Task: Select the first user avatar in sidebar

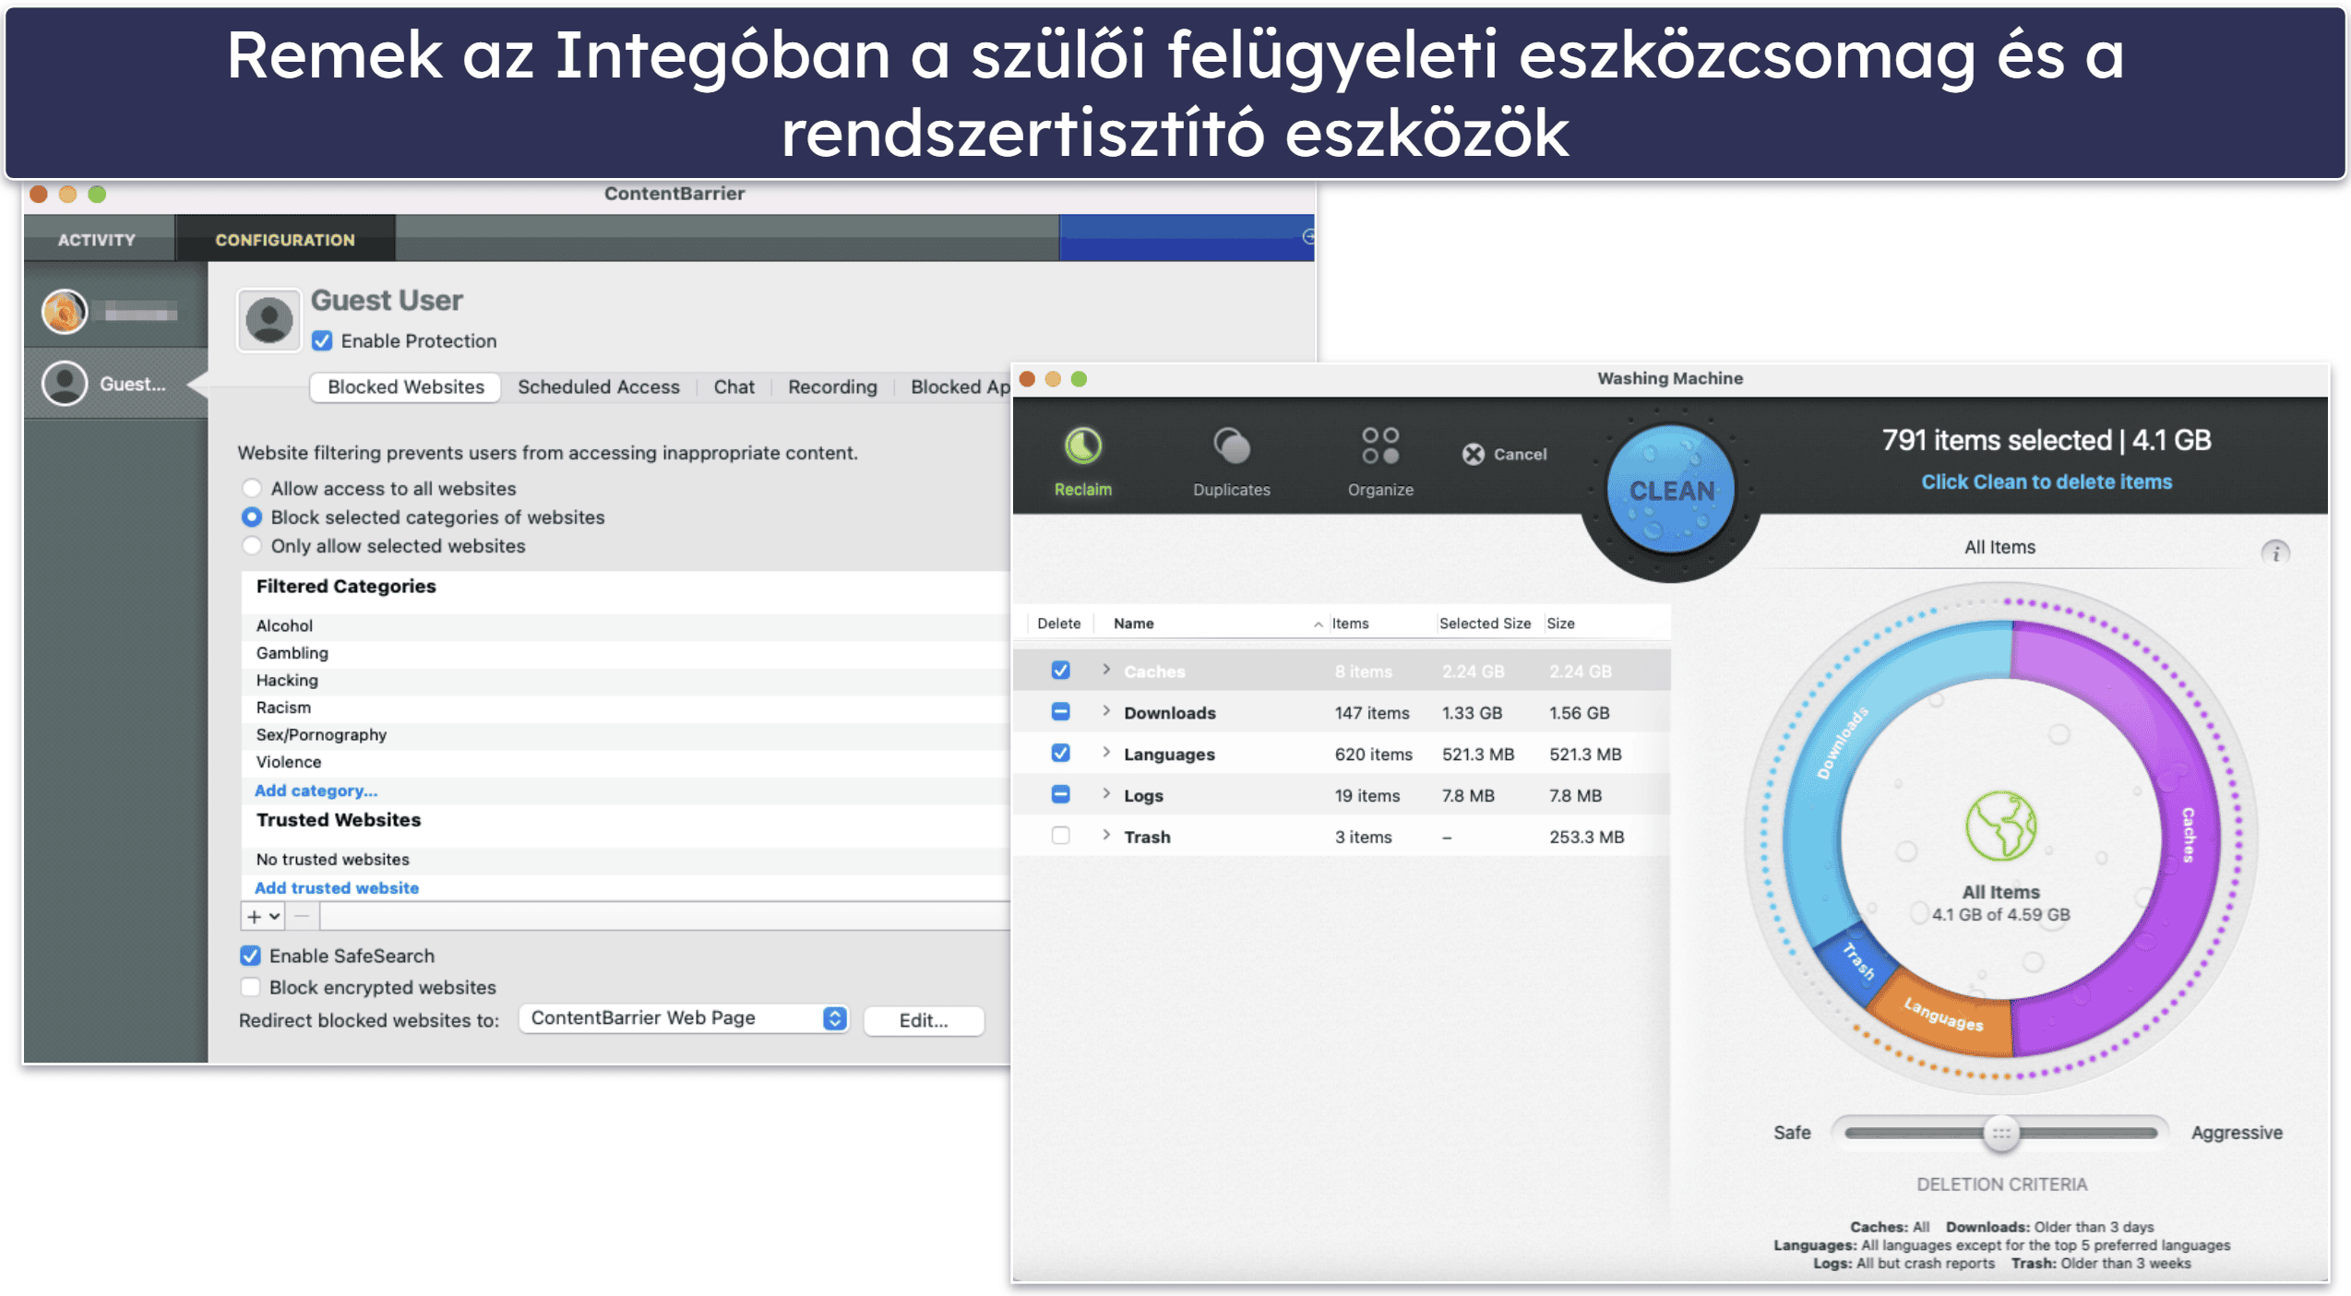Action: (x=65, y=312)
